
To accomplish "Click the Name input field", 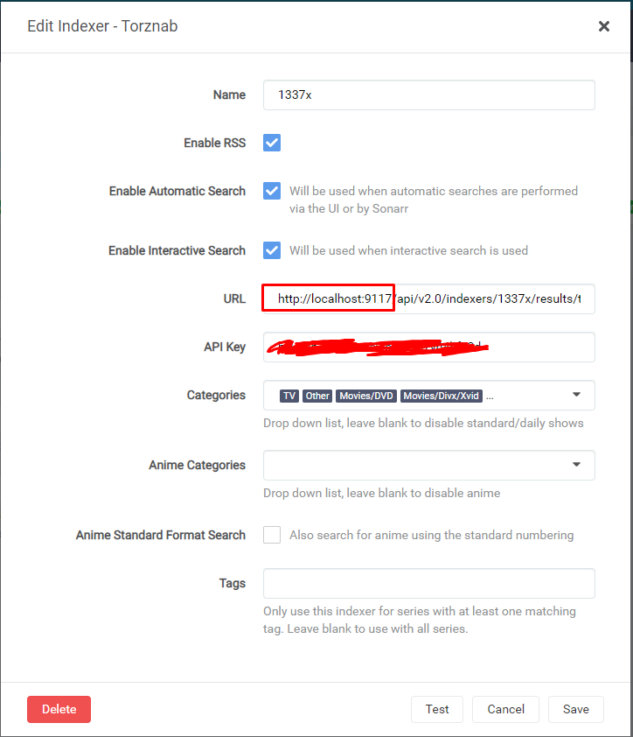I will pyautogui.click(x=428, y=95).
